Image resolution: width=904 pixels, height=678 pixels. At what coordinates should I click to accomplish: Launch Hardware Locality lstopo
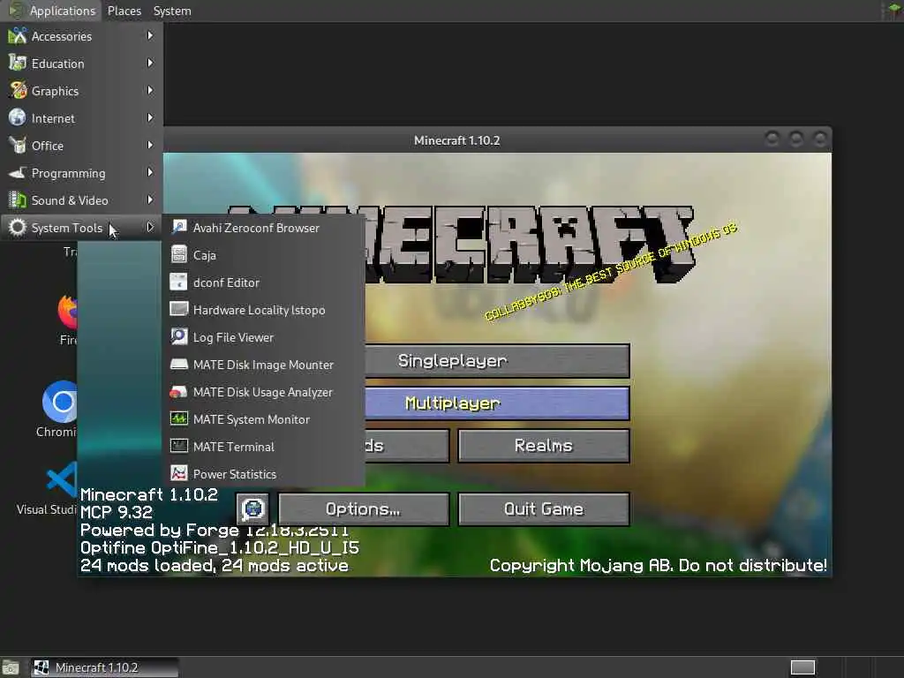click(x=264, y=310)
